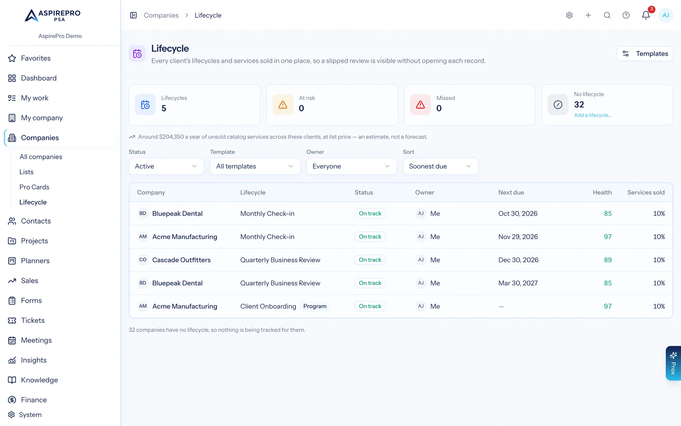Click the Next due column header
This screenshot has width=681, height=426.
click(x=511, y=193)
